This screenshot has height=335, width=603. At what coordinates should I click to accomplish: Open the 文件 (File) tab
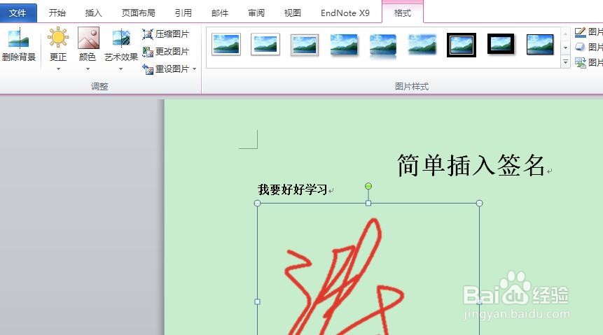(x=18, y=13)
